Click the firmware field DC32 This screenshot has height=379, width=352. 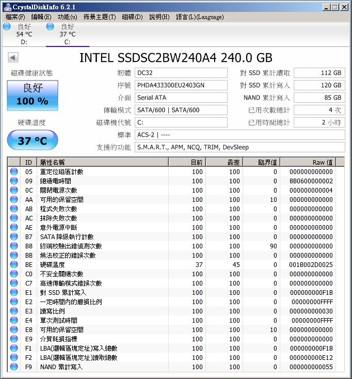click(x=181, y=73)
